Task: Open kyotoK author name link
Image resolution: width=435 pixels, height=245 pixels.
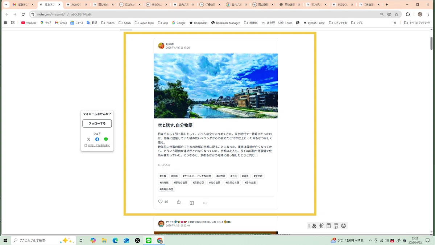Action: click(x=170, y=44)
